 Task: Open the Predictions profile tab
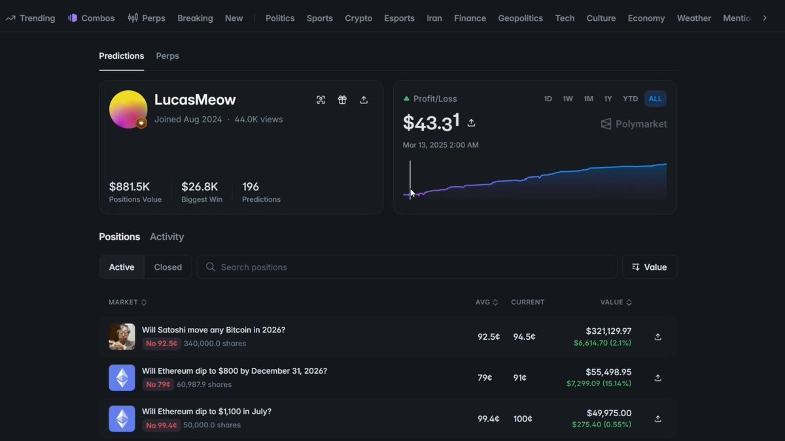[121, 56]
